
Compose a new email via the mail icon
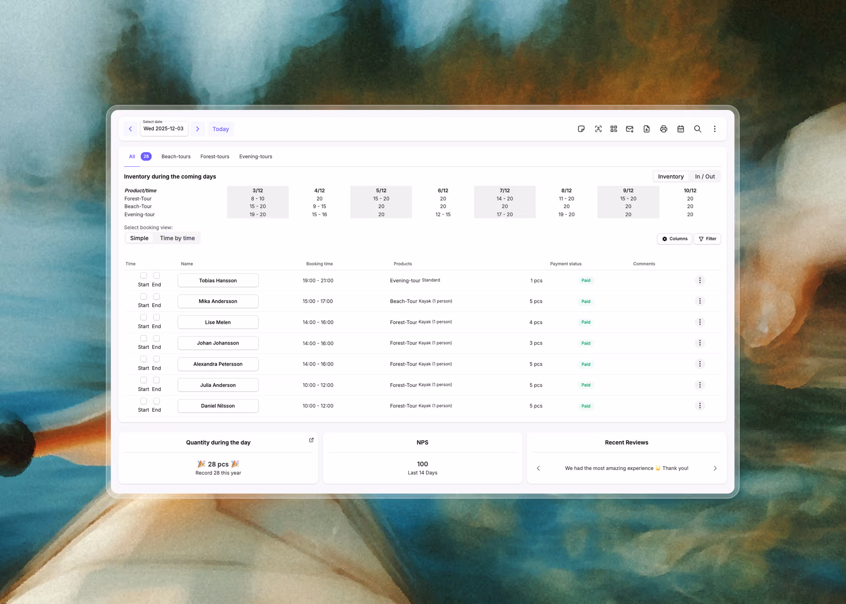point(629,129)
